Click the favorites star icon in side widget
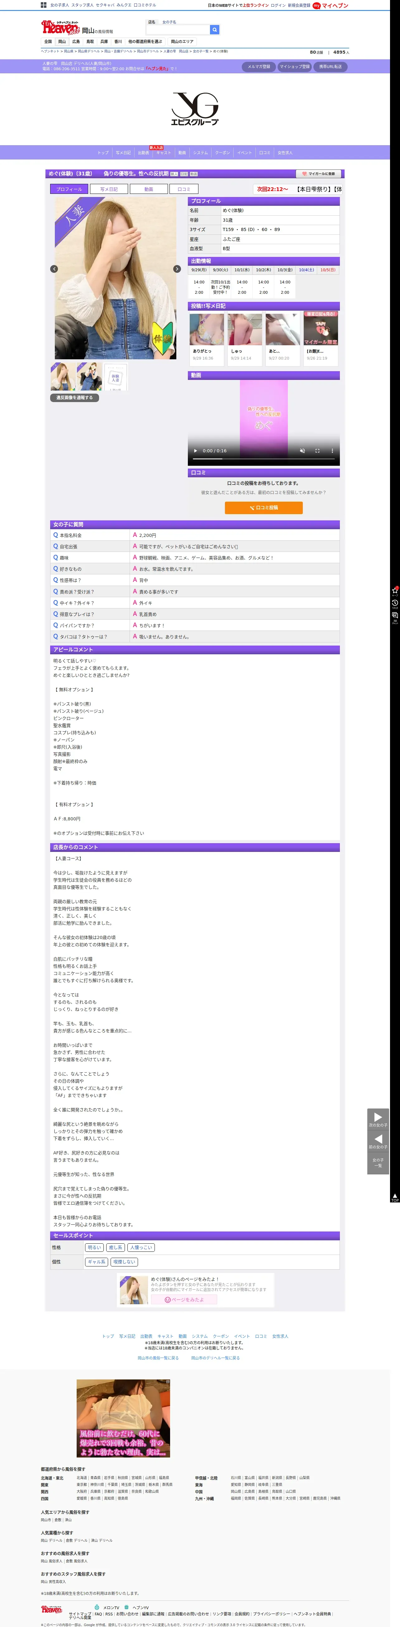 [395, 591]
